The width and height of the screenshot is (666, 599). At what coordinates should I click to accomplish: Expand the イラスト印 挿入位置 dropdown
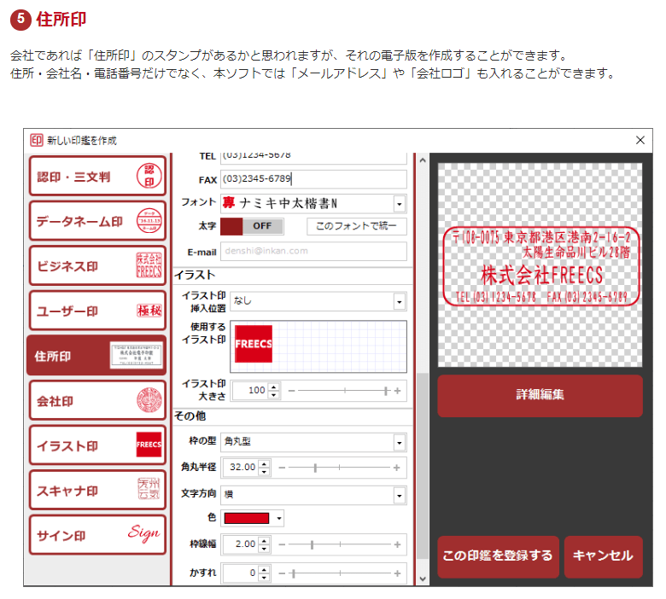399,301
